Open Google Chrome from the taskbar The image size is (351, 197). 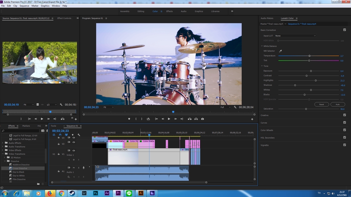coord(61,193)
